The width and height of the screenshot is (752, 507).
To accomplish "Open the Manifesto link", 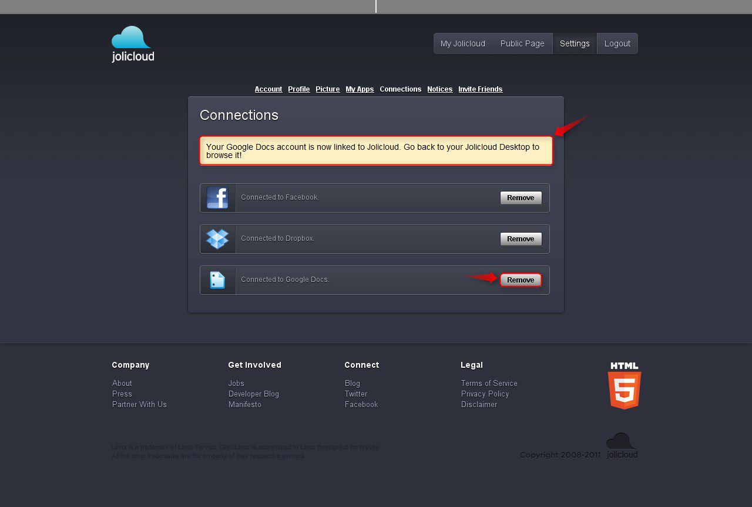I will pos(245,404).
